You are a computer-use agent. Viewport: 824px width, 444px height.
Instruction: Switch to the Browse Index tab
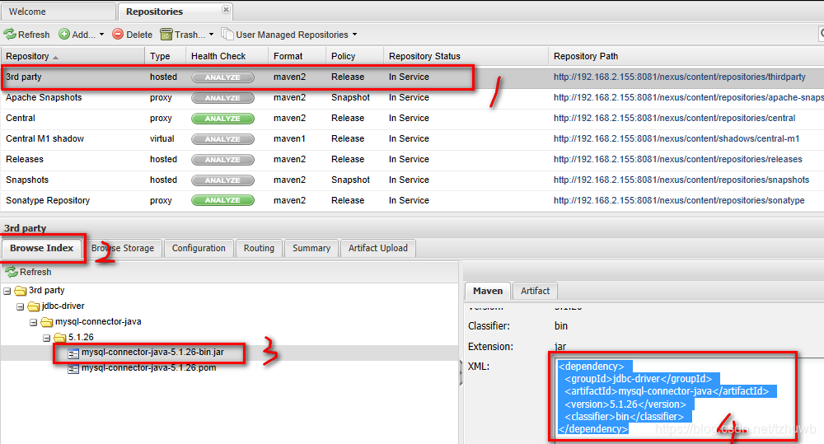pos(41,248)
